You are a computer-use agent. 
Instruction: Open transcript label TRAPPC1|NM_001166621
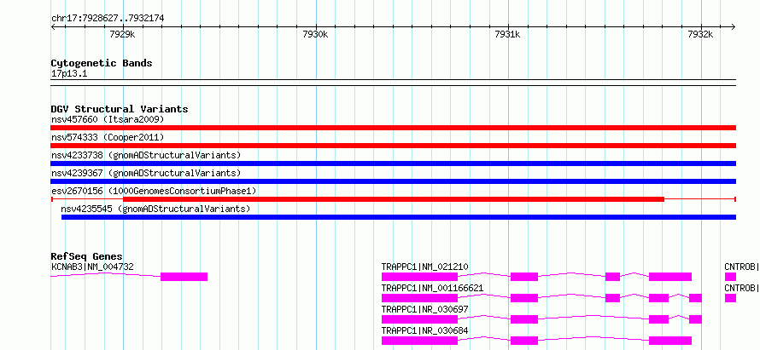pos(432,288)
